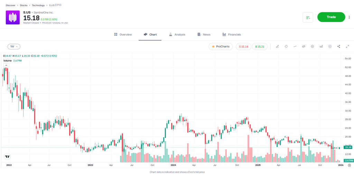Select the drawing pencil tool
Image resolution: width=354 pixels, height=175 pixels.
277,46
